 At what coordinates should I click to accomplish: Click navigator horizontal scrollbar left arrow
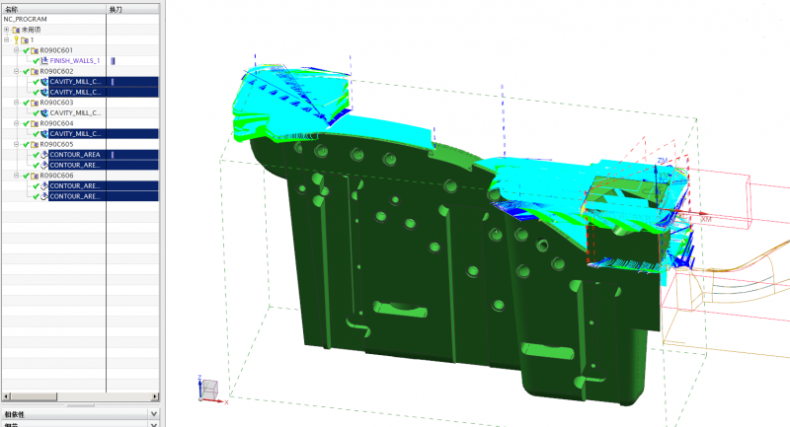pyautogui.click(x=6, y=396)
